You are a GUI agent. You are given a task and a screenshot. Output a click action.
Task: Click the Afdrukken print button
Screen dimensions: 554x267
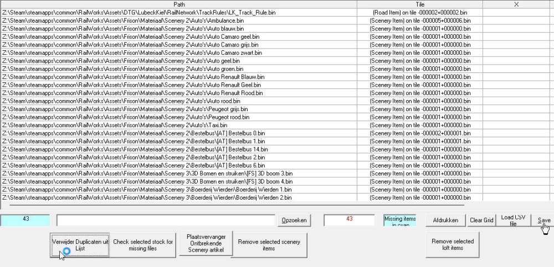coord(445,220)
